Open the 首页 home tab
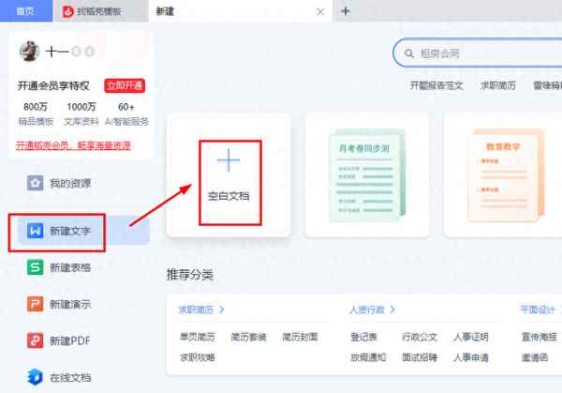The image size is (562, 393). pos(25,11)
